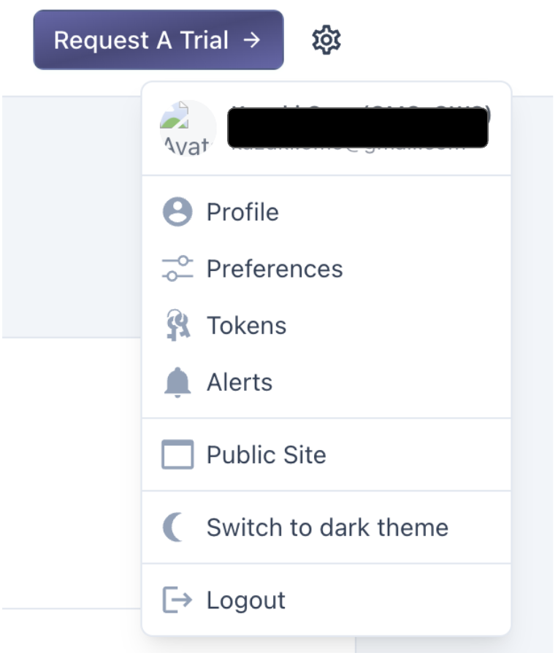Go to Alerts in the menu
This screenshot has width=558, height=653.
coord(326,382)
